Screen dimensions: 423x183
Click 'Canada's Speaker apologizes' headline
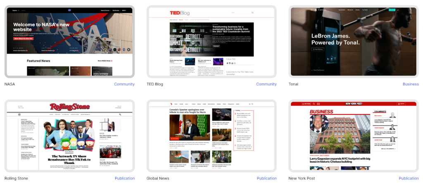[x=188, y=111]
